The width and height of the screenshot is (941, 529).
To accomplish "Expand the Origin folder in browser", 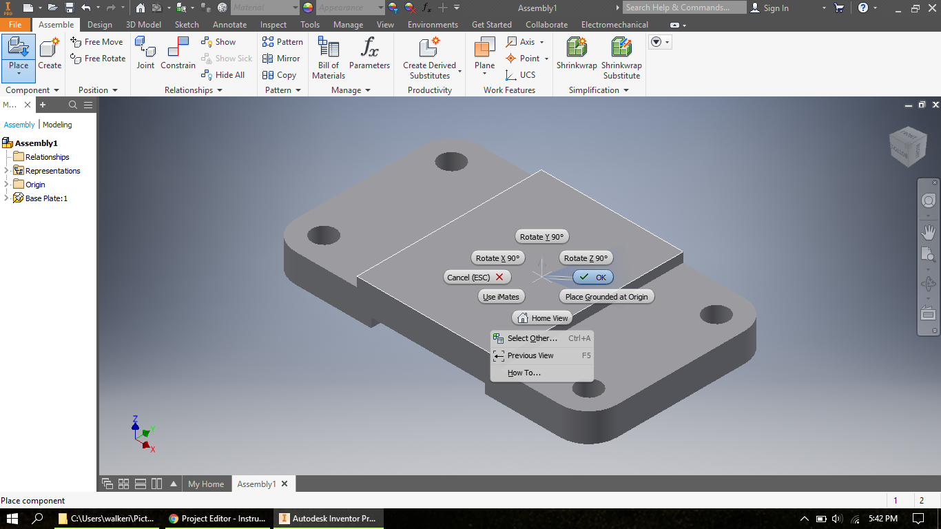I will point(6,184).
